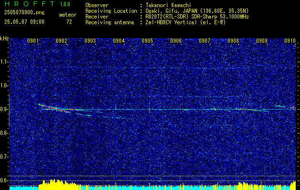Image resolution: width=300 pixels, height=190 pixels.
Task: Click the 0906 time marker
Action: (176, 41)
